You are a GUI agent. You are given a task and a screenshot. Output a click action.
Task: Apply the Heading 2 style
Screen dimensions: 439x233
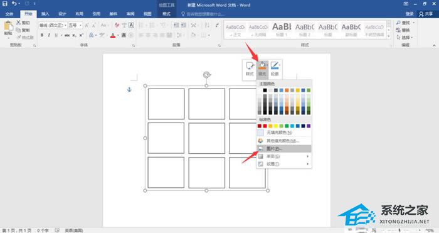click(305, 30)
